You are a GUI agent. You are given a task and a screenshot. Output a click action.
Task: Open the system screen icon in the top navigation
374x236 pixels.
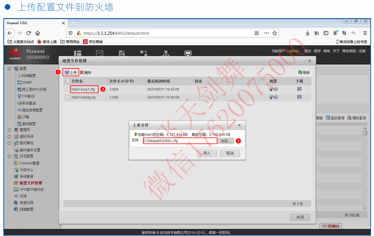tap(188, 53)
